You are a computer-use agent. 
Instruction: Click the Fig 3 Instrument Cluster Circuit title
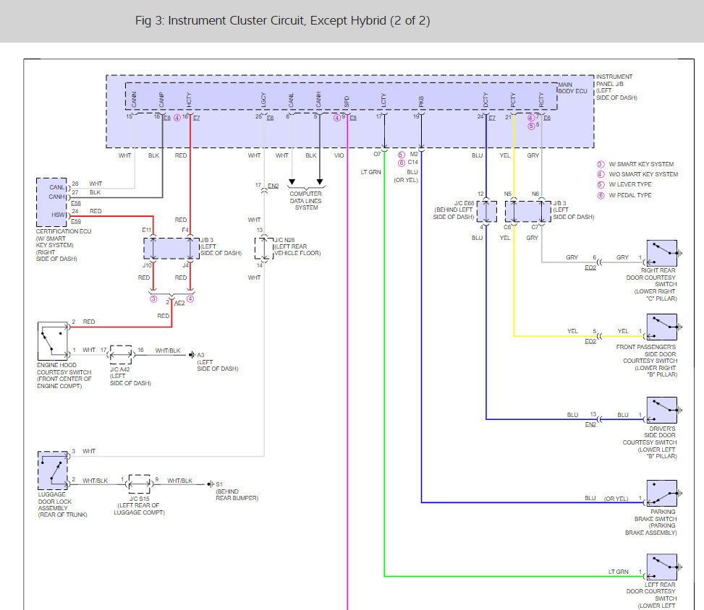tap(283, 21)
